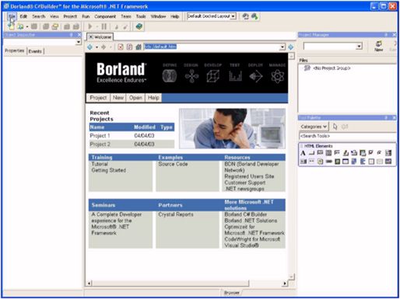Image resolution: width=400 pixels, height=299 pixels.
Task: Click the Go icon right of address bar
Action: click(291, 47)
